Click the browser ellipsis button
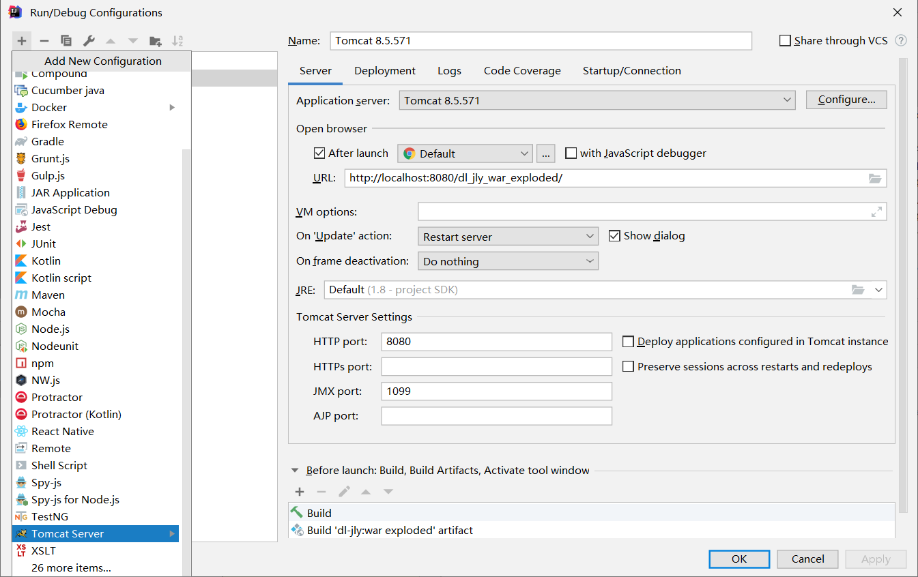This screenshot has width=918, height=577. (545, 153)
